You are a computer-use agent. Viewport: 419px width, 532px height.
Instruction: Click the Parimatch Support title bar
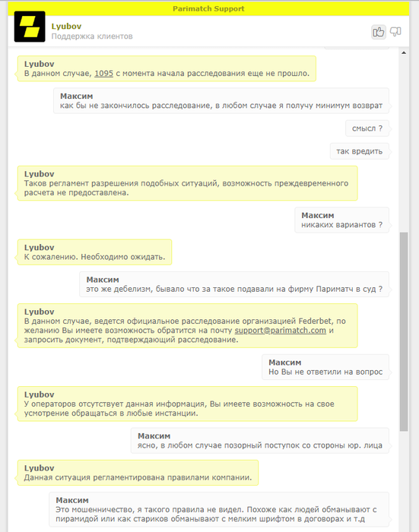tap(208, 8)
